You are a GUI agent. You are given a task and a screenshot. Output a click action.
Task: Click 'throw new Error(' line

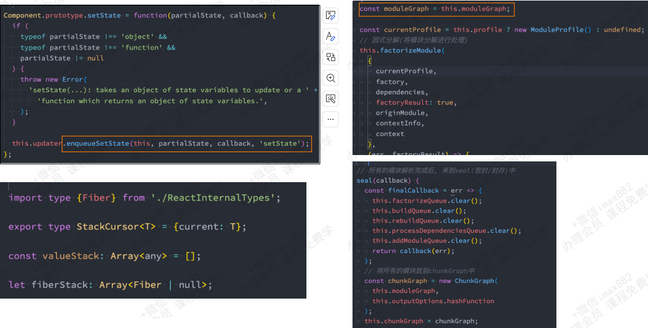(x=53, y=80)
